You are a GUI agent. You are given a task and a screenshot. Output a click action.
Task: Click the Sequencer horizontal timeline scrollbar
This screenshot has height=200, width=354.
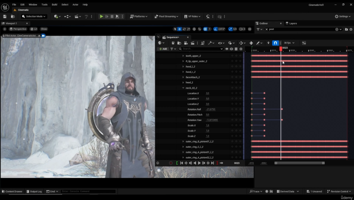coord(299,163)
